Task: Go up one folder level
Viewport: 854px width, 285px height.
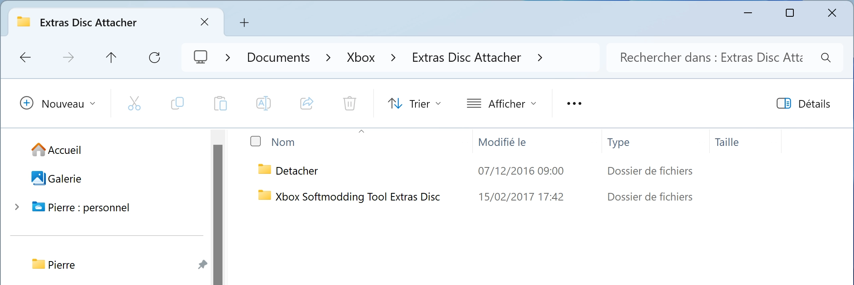Action: [111, 57]
